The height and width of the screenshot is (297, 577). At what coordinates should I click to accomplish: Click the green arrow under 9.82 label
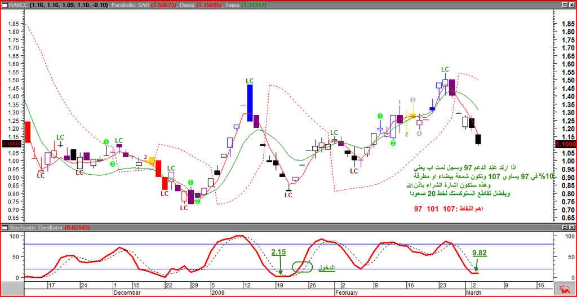click(x=477, y=265)
